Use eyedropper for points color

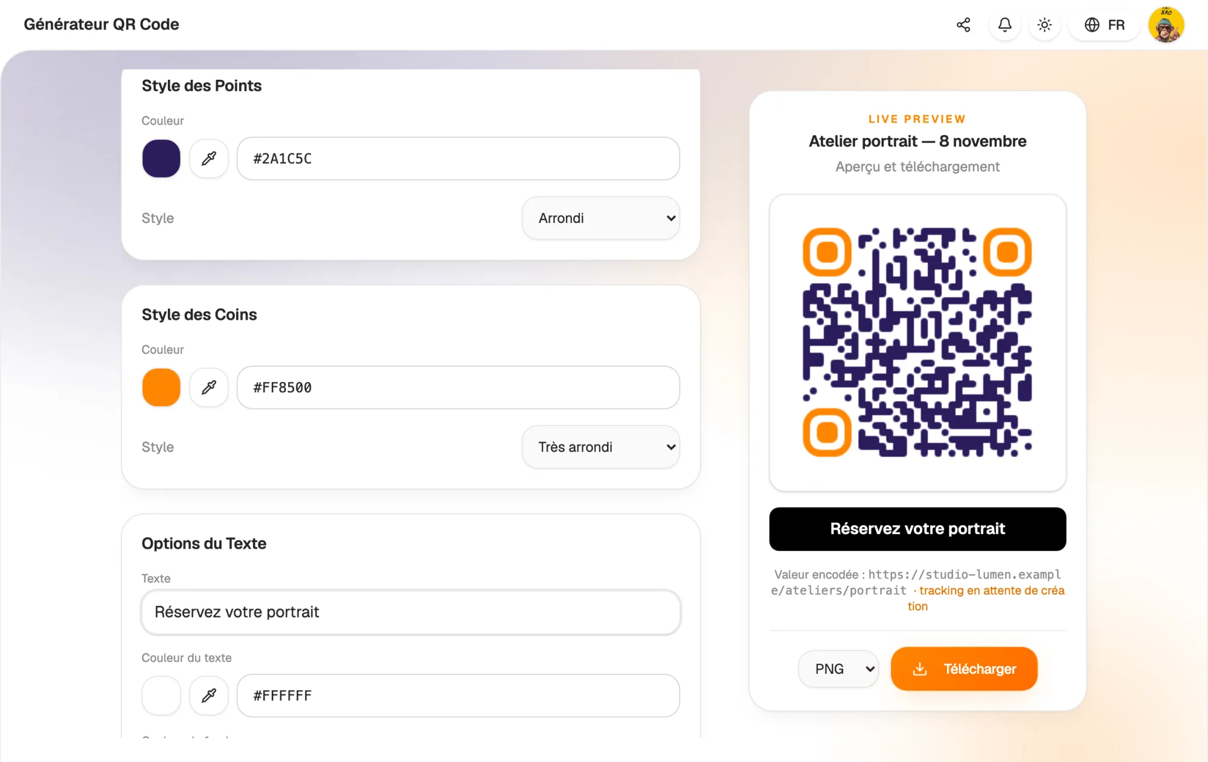209,158
